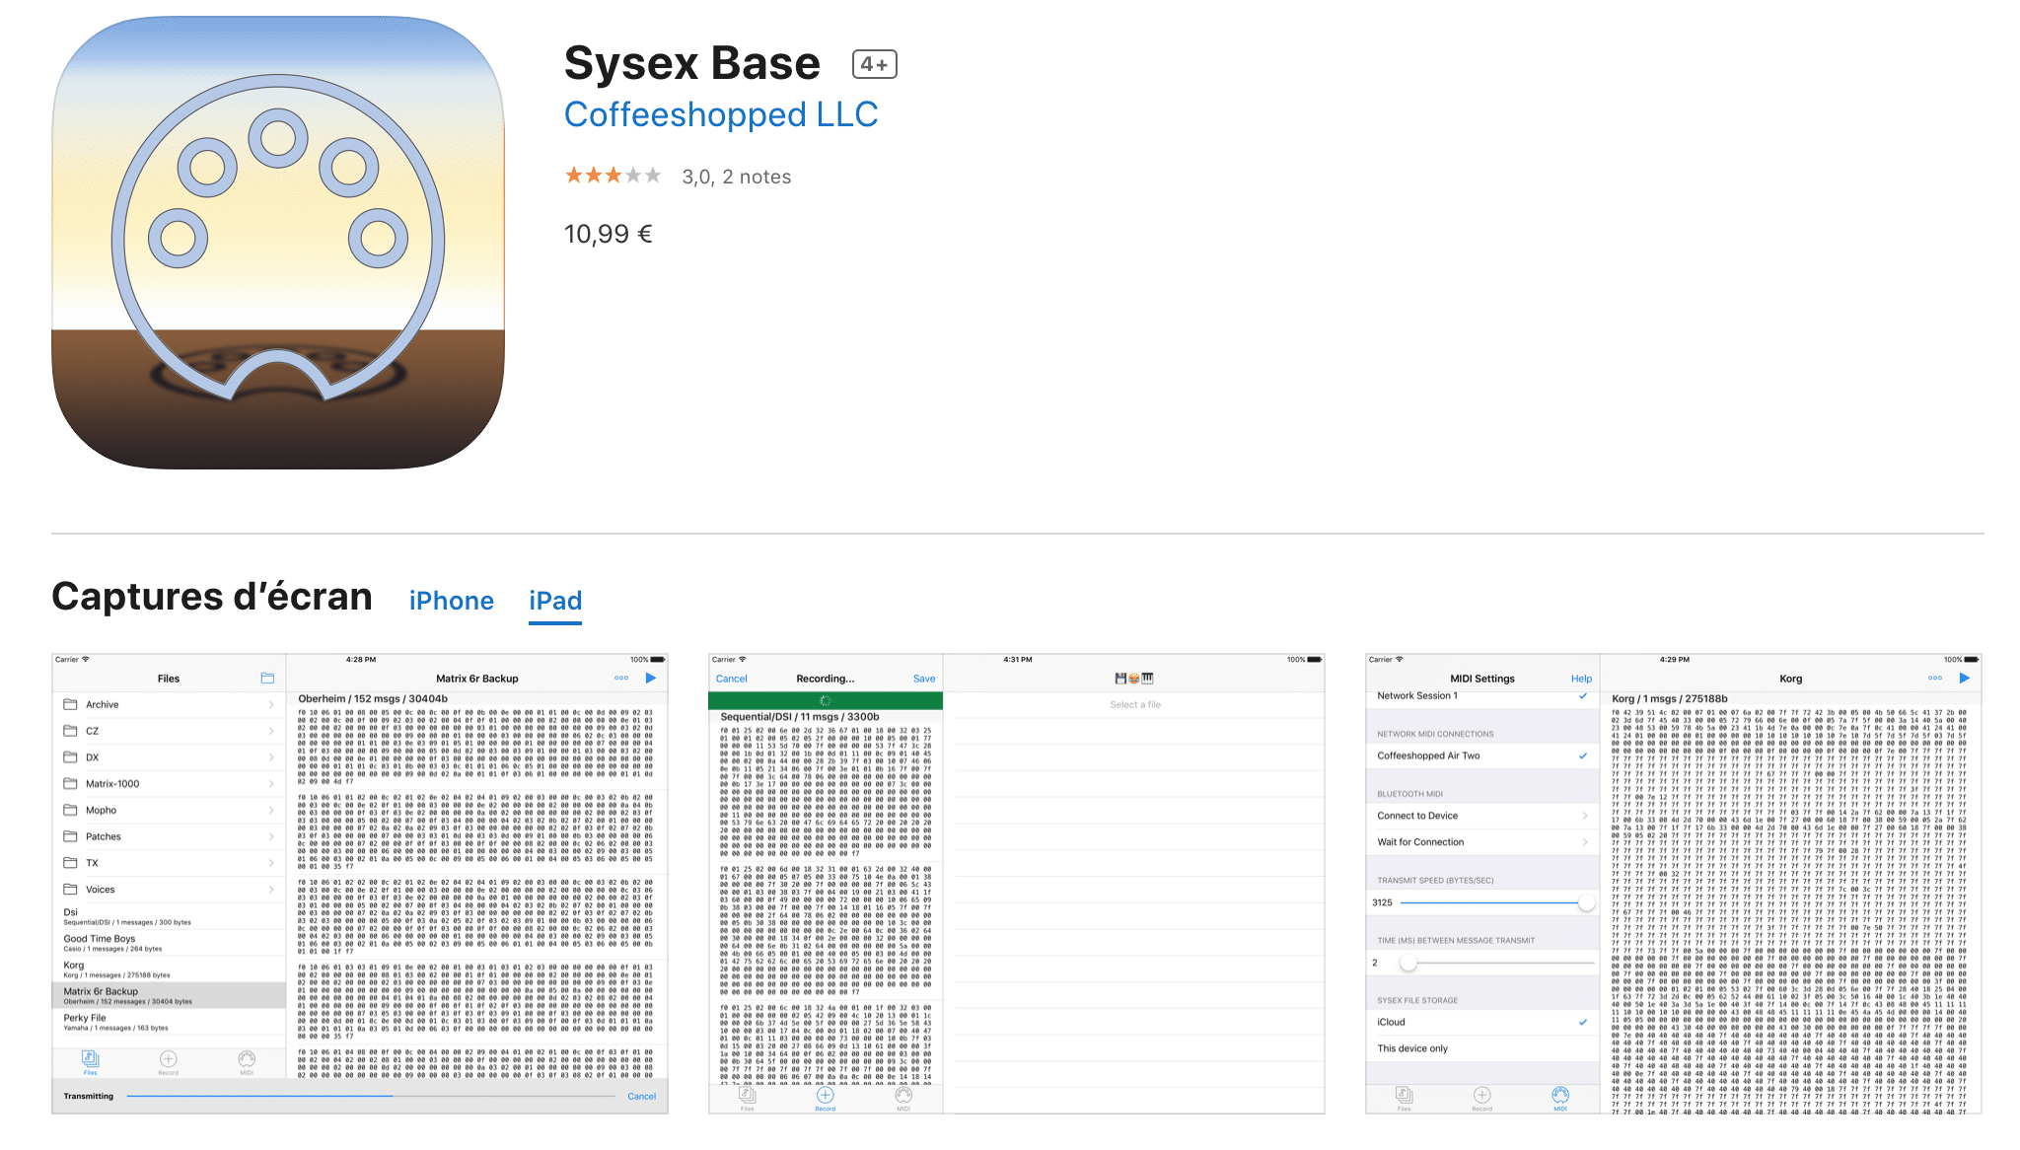Open the more options dots in Matrix 6r Backup
The height and width of the screenshot is (1150, 2020).
(621, 678)
